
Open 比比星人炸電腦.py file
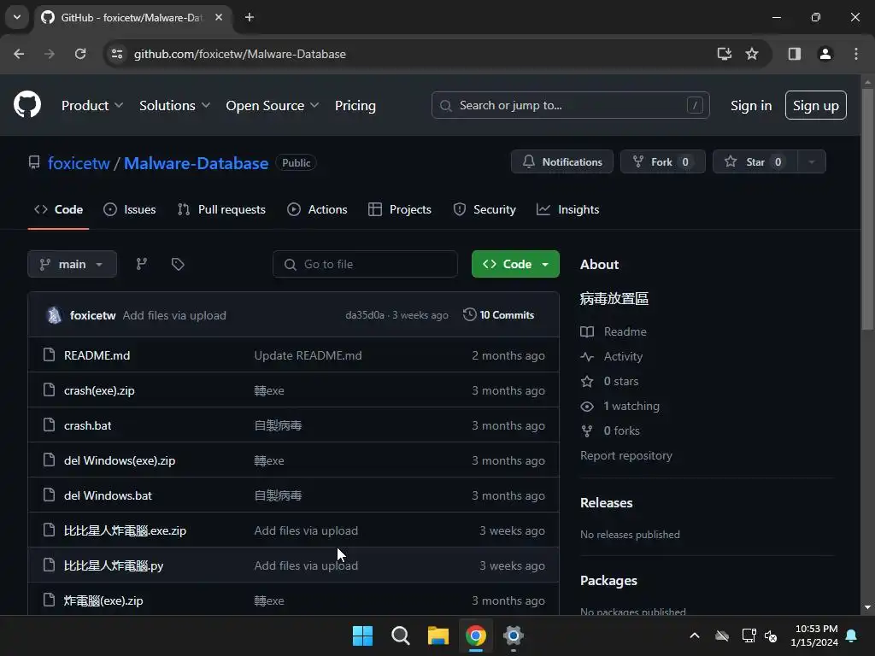coord(114,565)
